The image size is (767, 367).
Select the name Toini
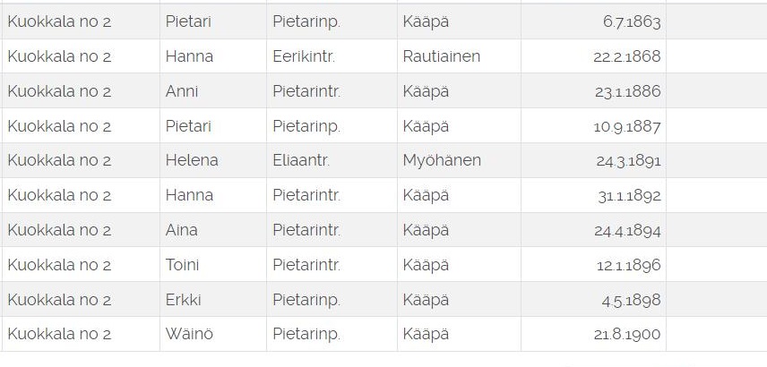point(182,265)
